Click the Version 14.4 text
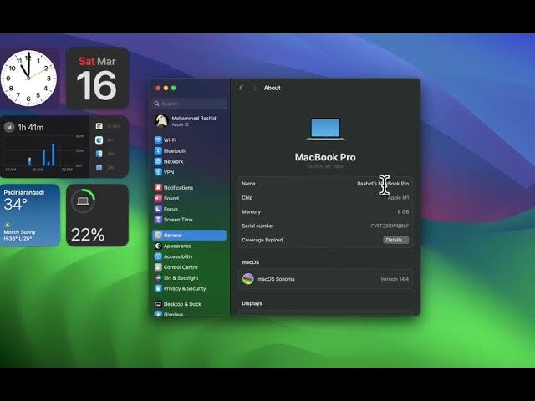Screen dimensions: 535x401 click(x=395, y=279)
